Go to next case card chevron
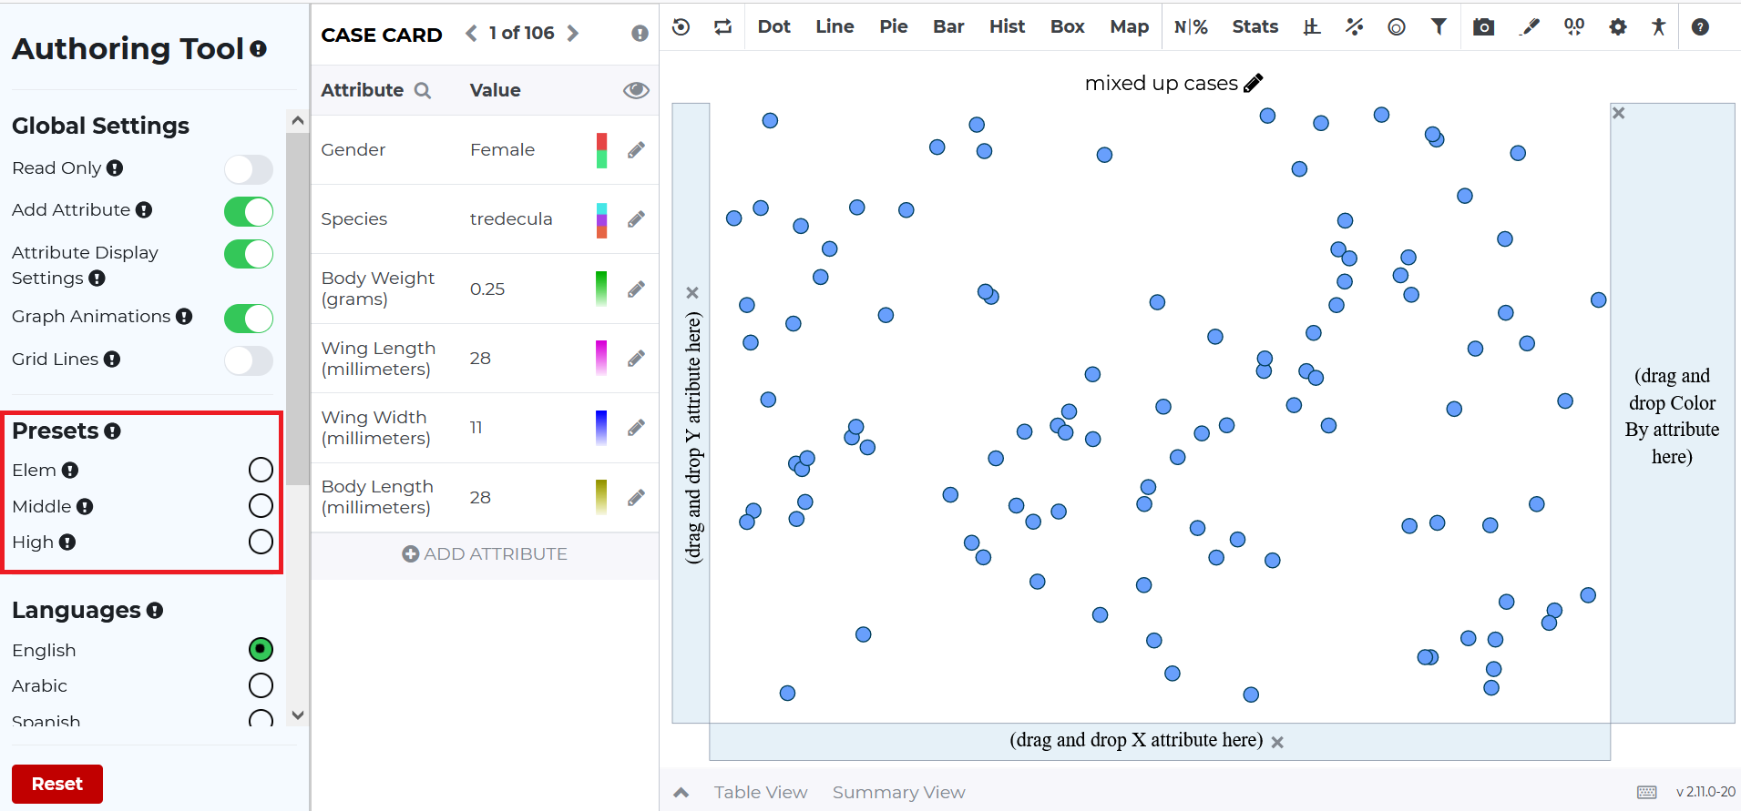Screen dimensions: 1741x811 pyautogui.click(x=572, y=34)
